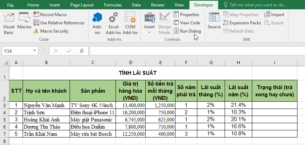Open the Name Box dropdown arrow
Image resolution: width=305 pixels, height=145 pixels.
35,51
